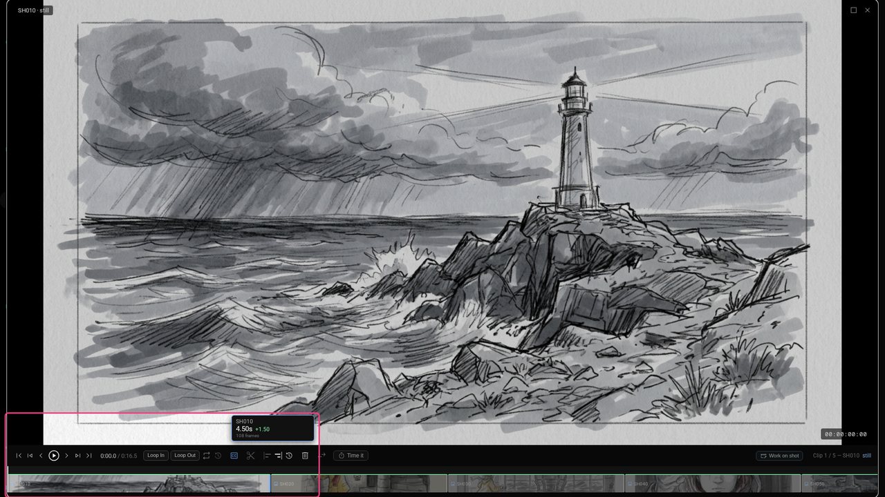Click the align-right trim icon

click(x=278, y=456)
